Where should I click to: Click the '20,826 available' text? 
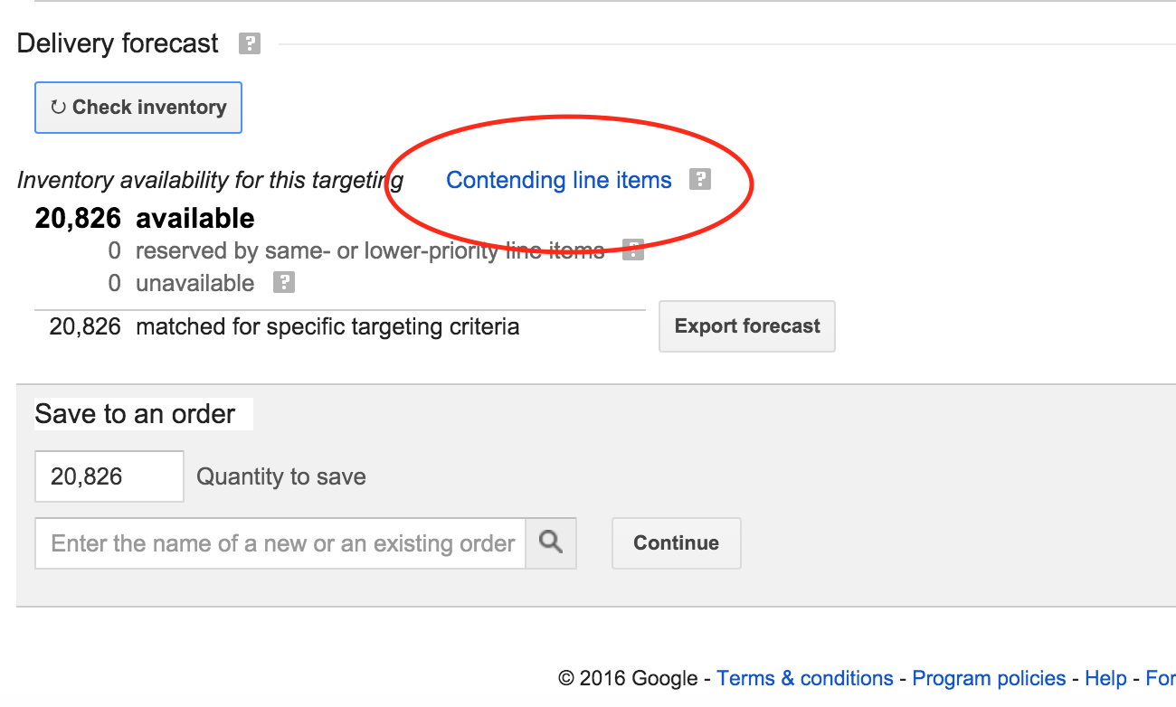pos(145,219)
